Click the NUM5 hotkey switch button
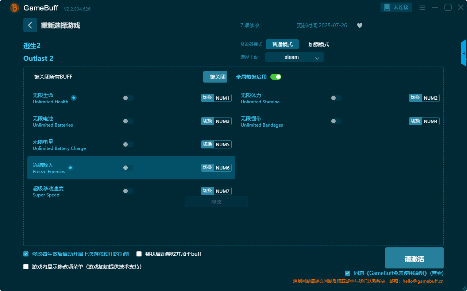The width and height of the screenshot is (467, 291). click(216, 144)
